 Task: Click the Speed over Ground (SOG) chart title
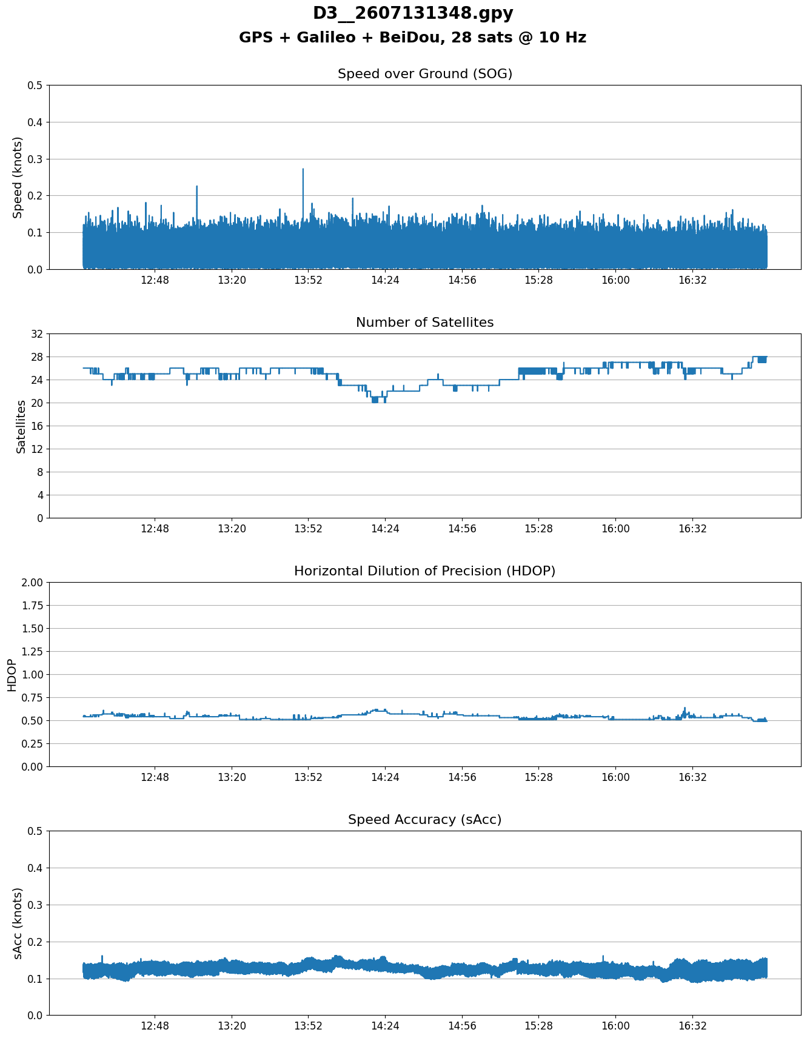pyautogui.click(x=425, y=74)
